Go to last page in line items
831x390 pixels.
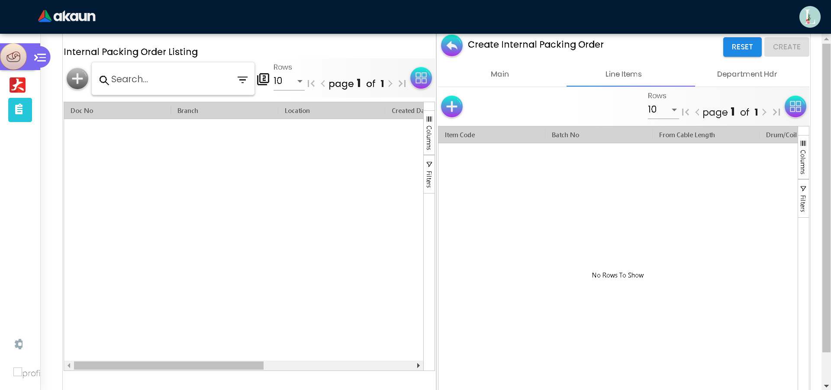pos(776,112)
